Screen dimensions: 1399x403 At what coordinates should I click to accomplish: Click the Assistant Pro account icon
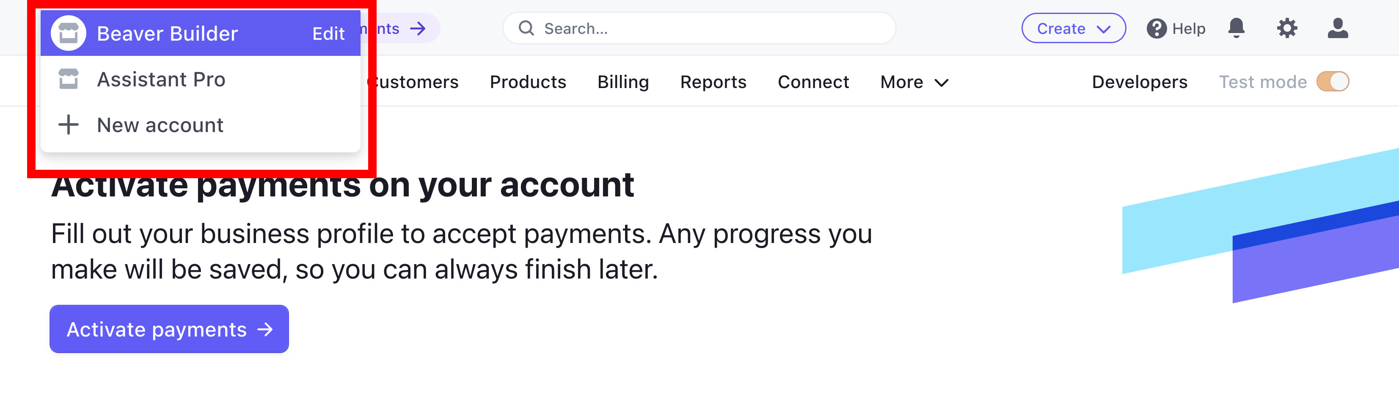click(69, 79)
